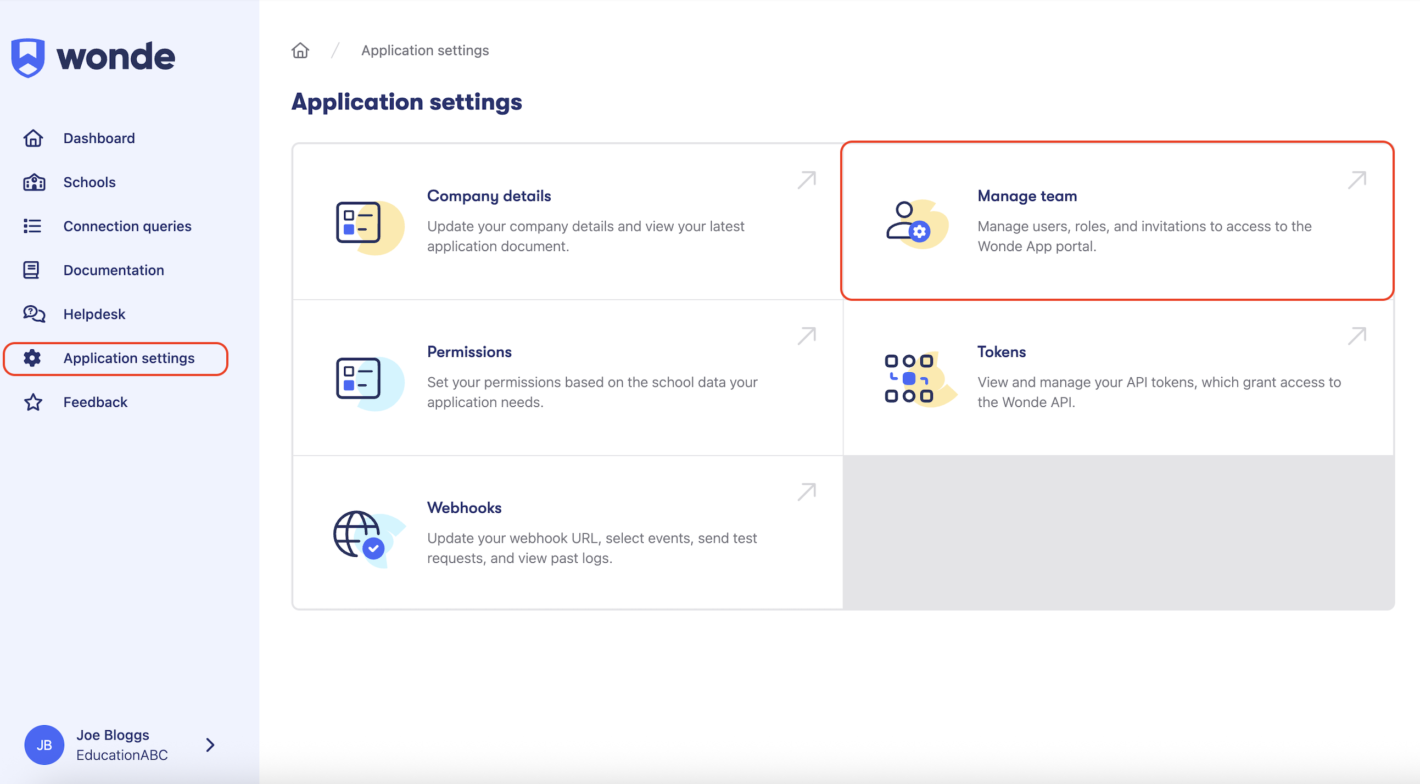Click the Wonde shield logo
Viewport: 1420px width, 784px height.
28,57
